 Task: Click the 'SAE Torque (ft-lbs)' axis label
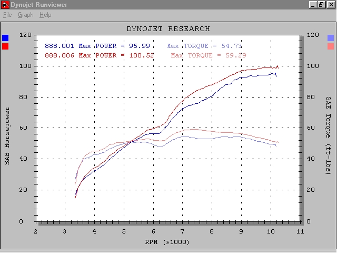[x=329, y=135]
